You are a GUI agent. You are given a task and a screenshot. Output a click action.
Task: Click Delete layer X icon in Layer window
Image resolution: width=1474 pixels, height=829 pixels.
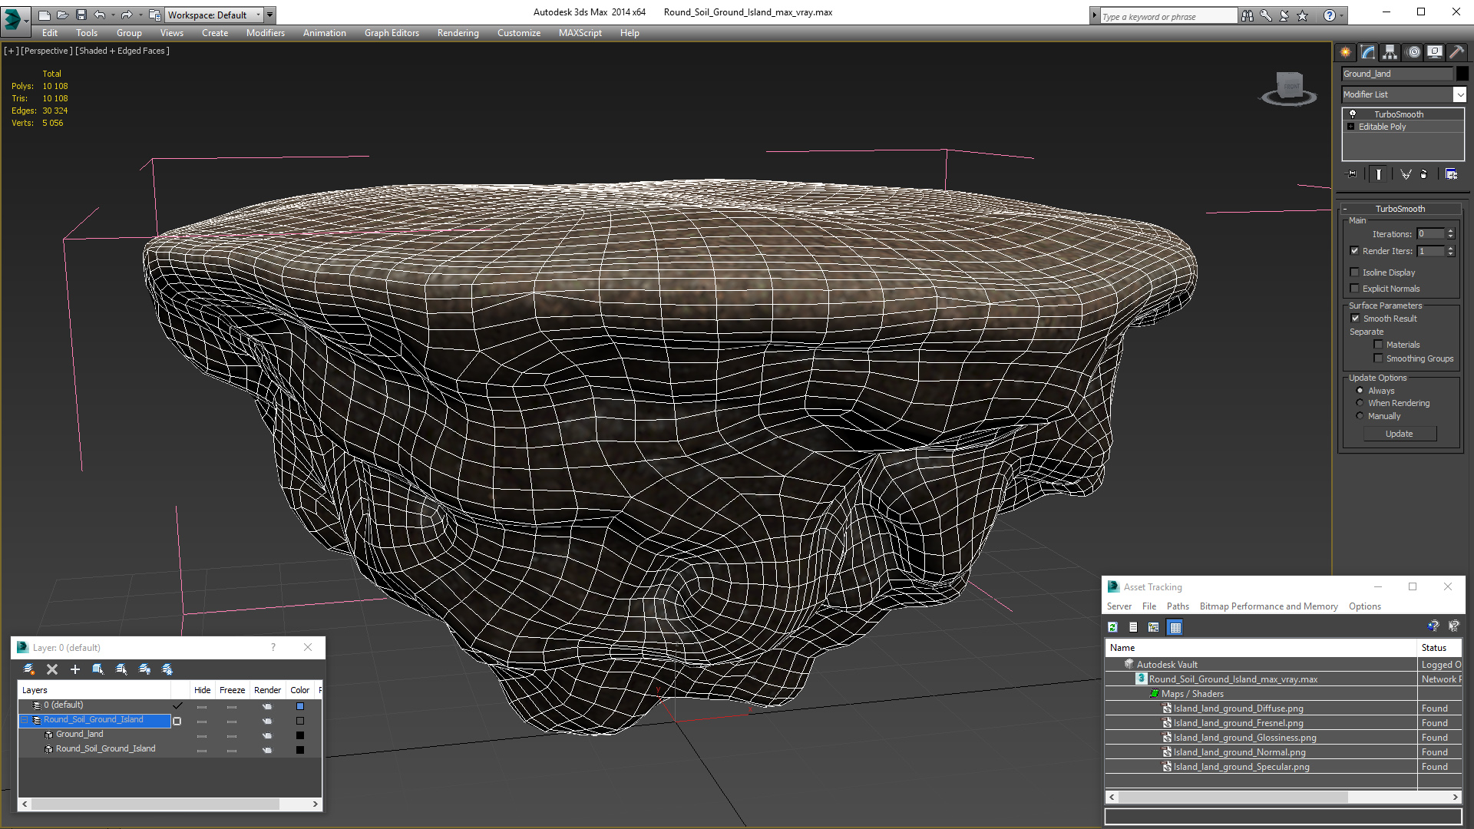(52, 669)
